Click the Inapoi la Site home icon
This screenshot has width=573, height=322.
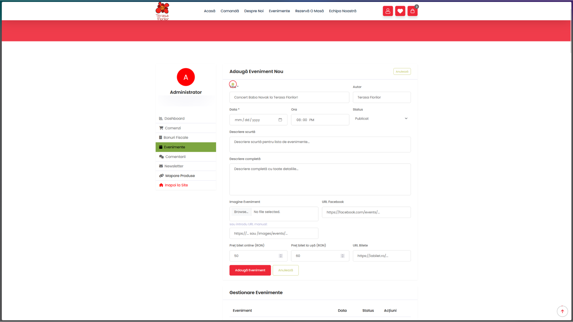coord(161,185)
